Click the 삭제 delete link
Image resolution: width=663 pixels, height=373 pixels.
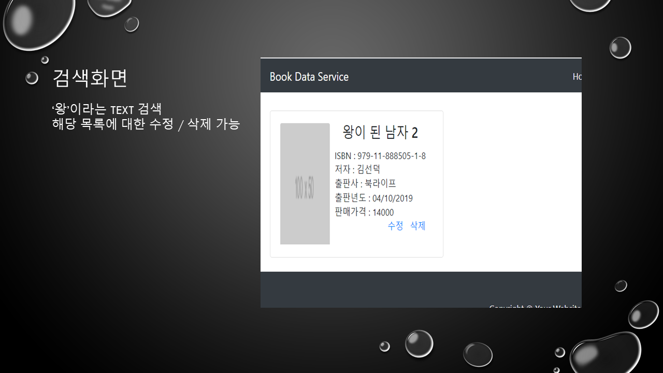pos(417,226)
